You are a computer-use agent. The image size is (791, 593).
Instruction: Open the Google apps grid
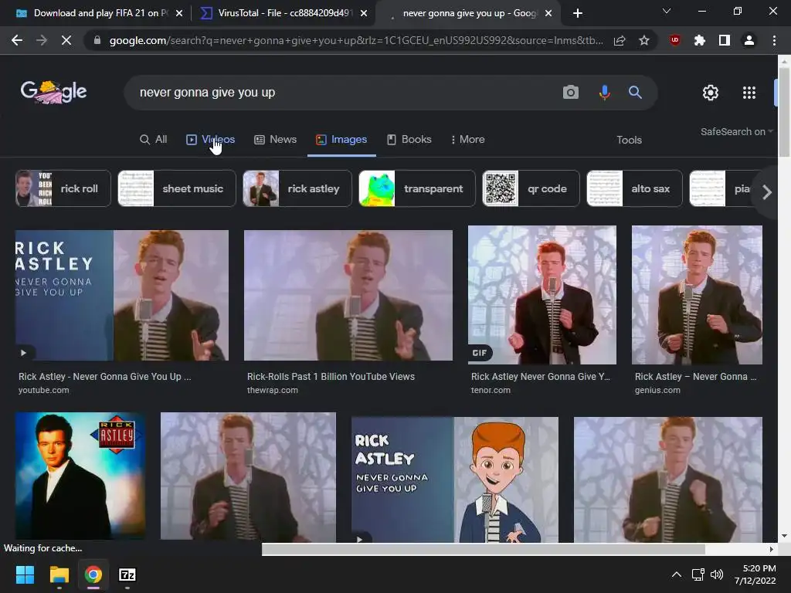pyautogui.click(x=749, y=93)
